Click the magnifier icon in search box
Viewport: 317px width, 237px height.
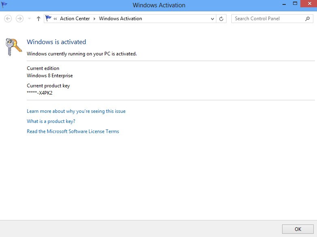tap(307, 19)
